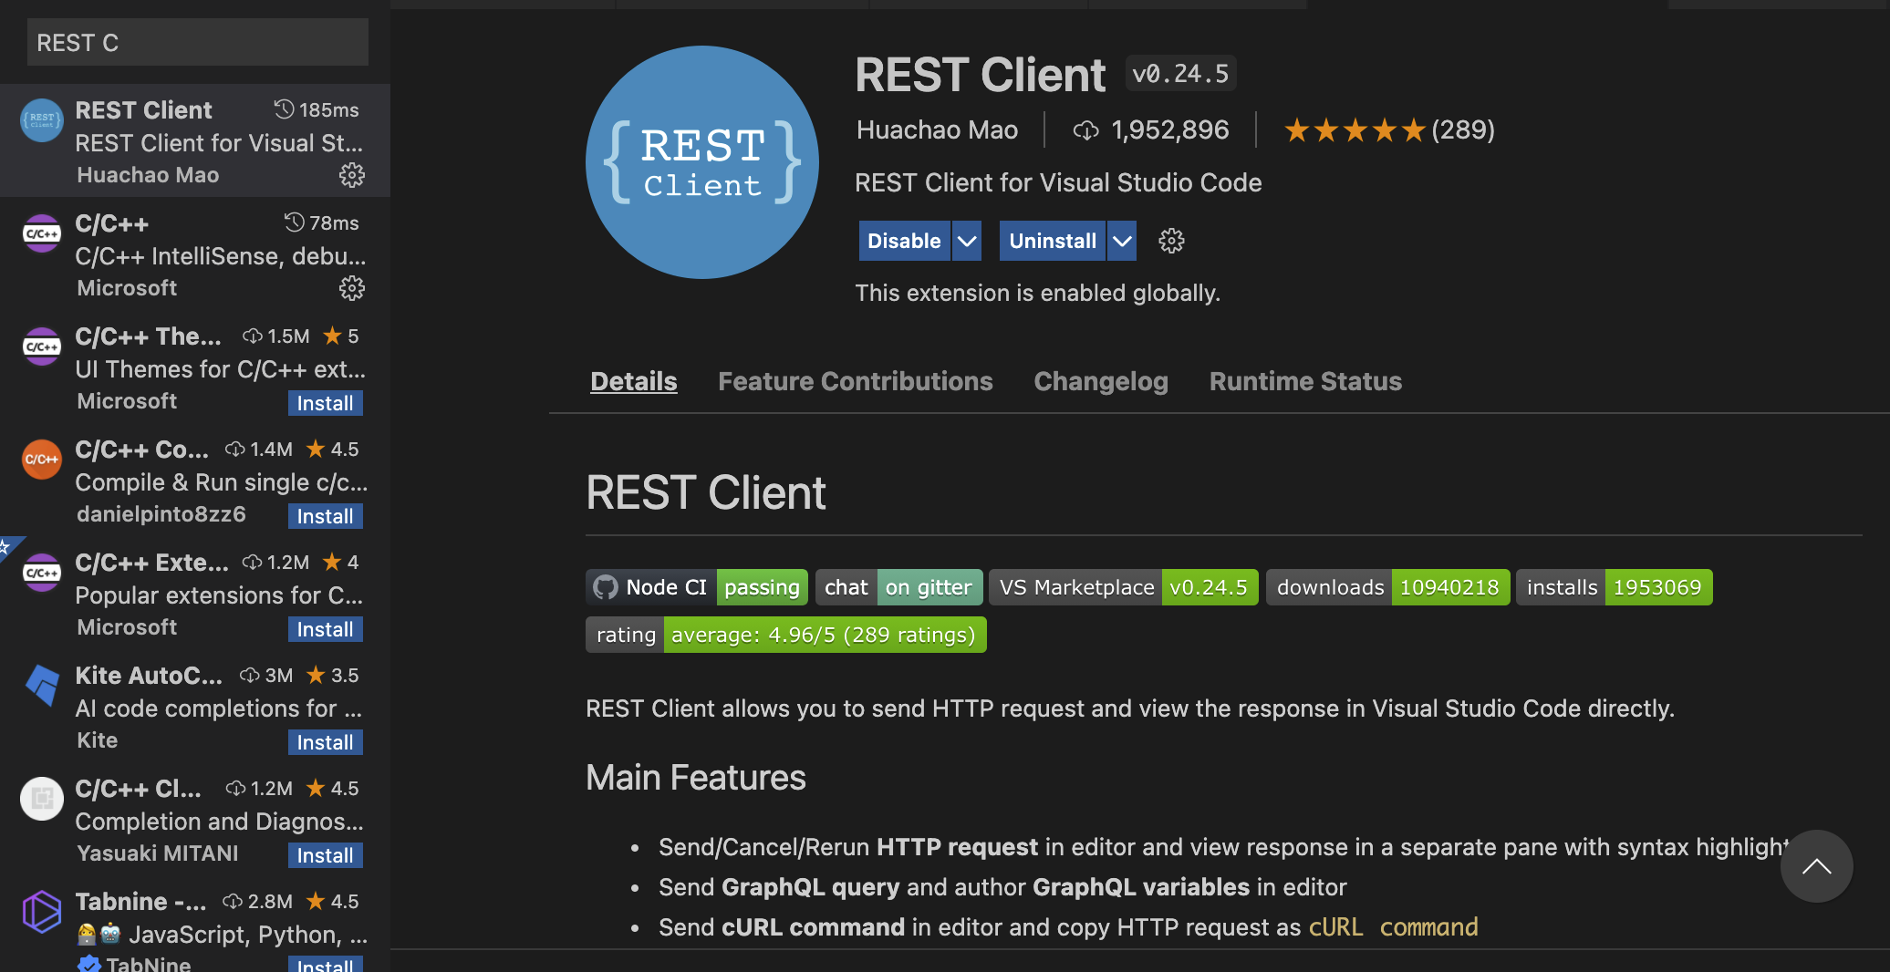Click the Huachao Mao publisher link in header
1890x972 pixels.
937,129
